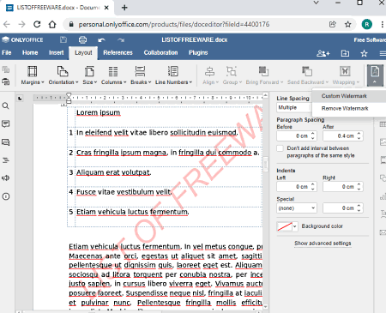This screenshot has width=386, height=313.
Task: Open a new browser tab
Action: (x=124, y=8)
